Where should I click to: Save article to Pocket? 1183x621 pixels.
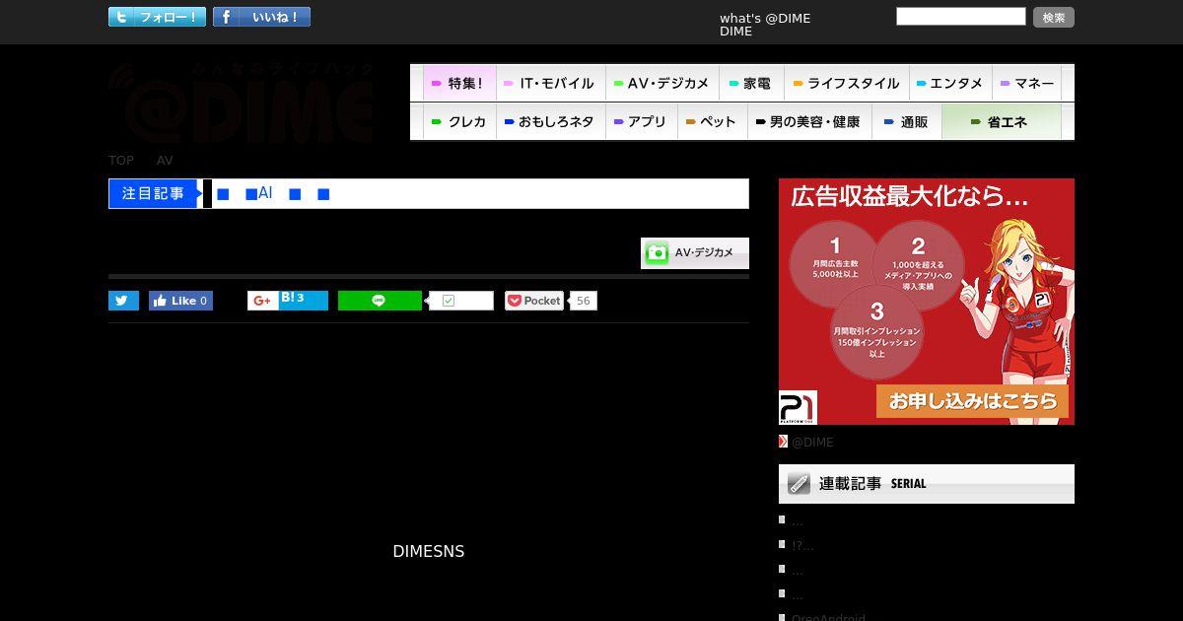[533, 301]
